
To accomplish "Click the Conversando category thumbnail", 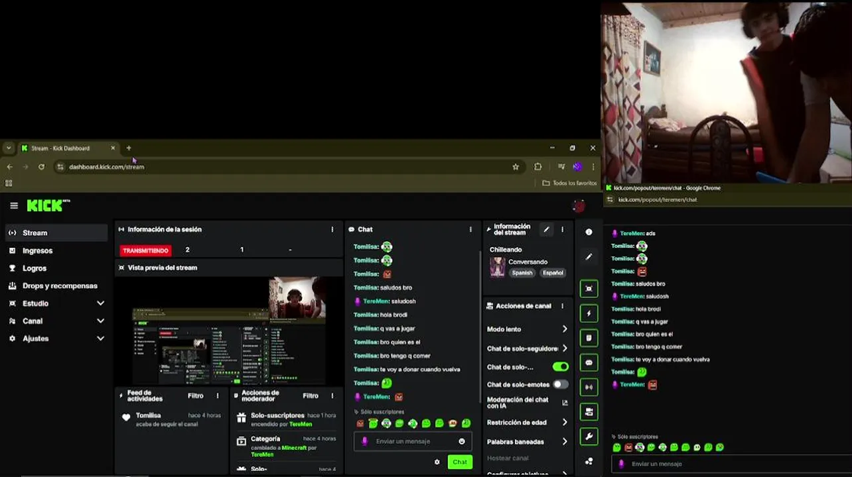I will coord(497,267).
